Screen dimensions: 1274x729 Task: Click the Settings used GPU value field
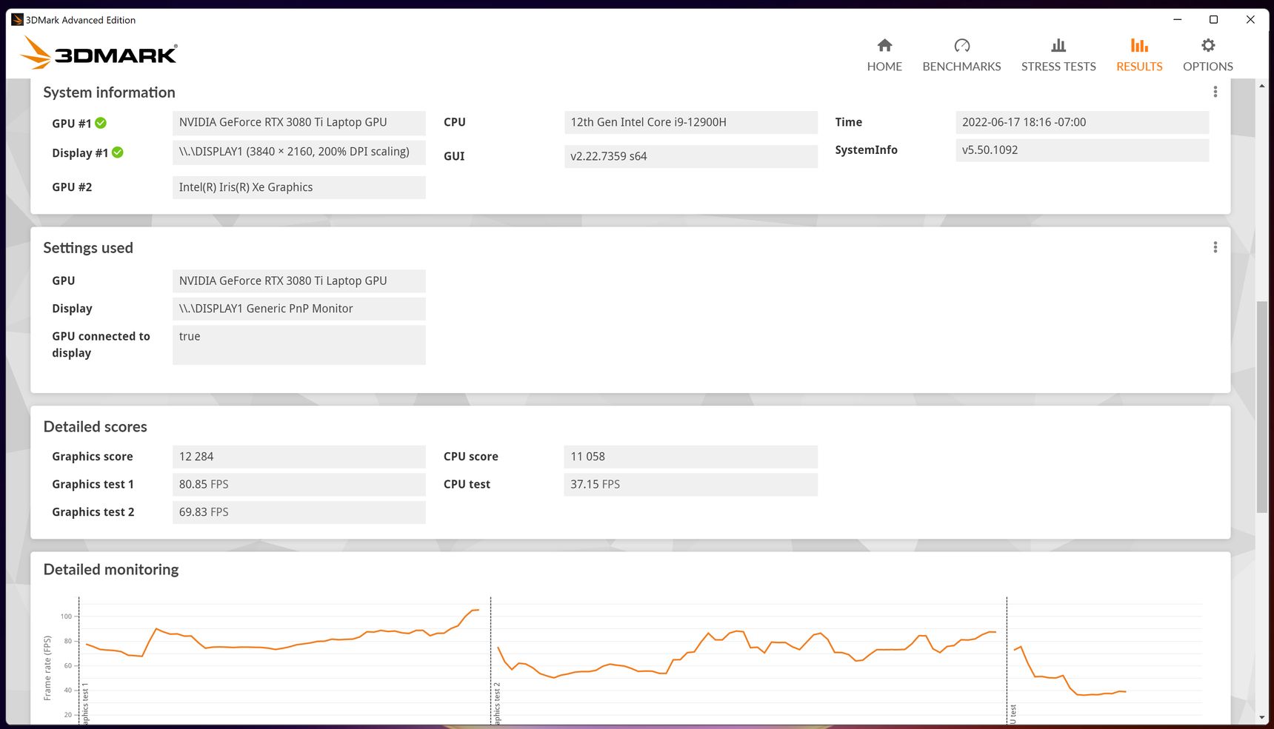click(x=299, y=281)
